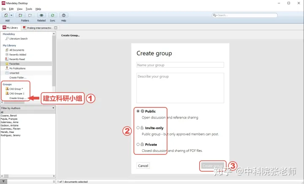Screen dimensions: 304x184
Task: Select Unsorted in sidebar
Action: click(x=14, y=73)
